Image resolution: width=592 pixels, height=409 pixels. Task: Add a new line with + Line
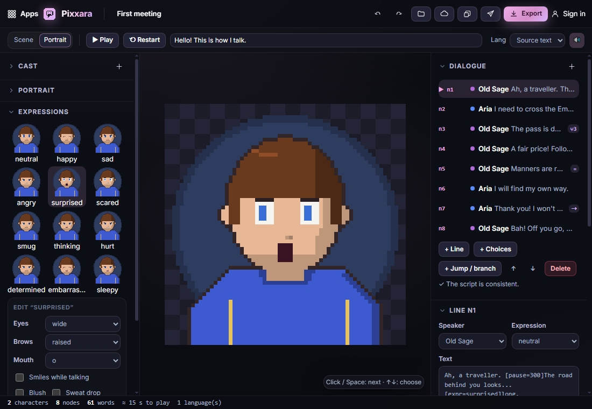pyautogui.click(x=454, y=249)
